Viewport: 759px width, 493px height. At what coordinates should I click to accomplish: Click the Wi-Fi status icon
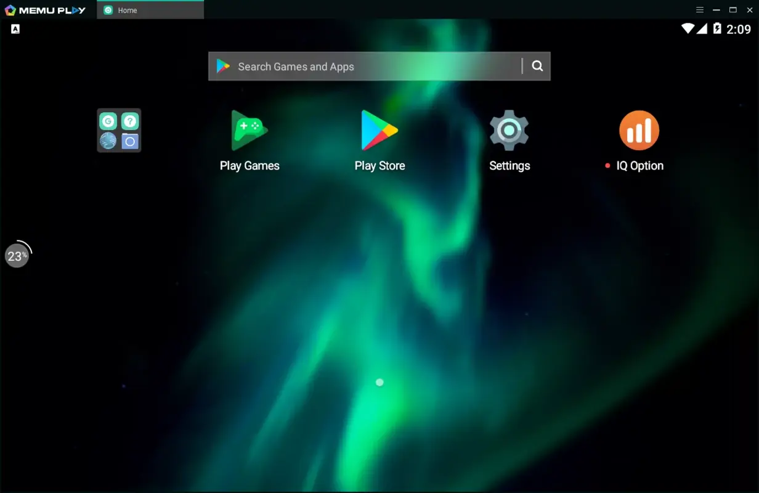click(688, 28)
